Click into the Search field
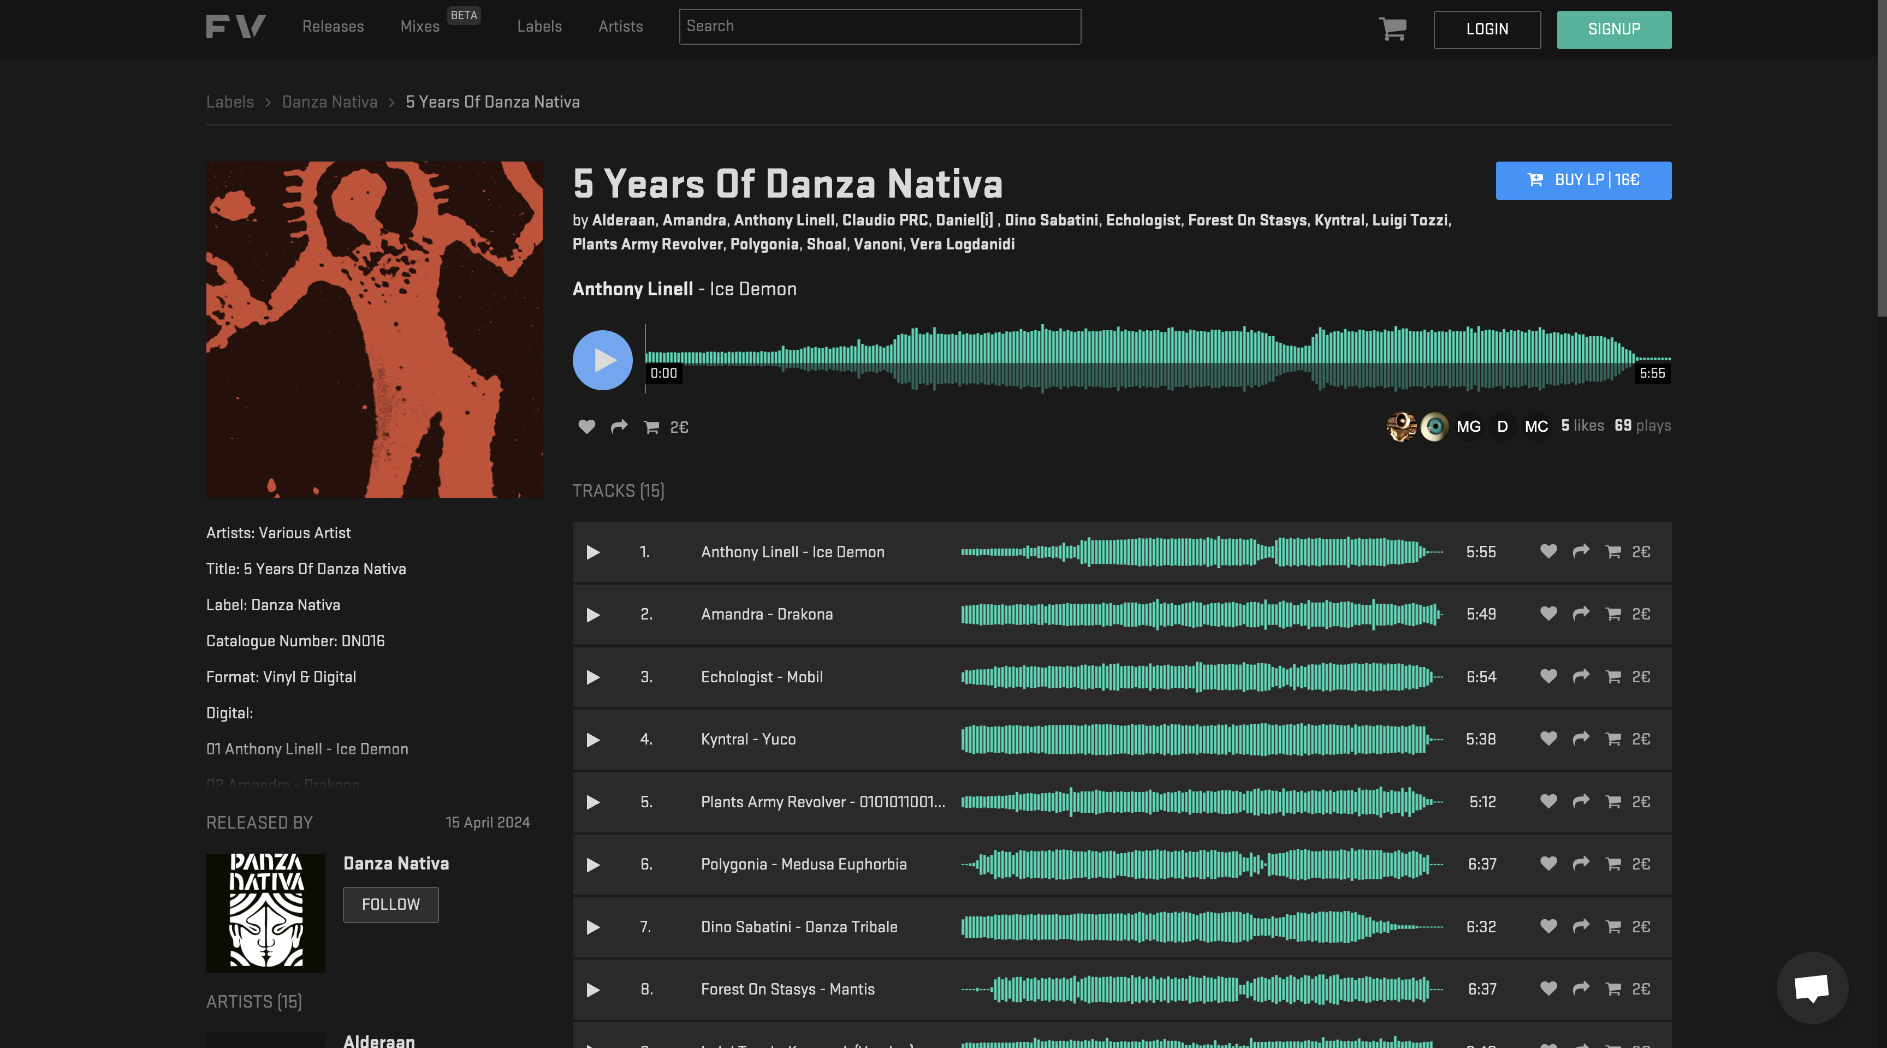Image resolution: width=1887 pixels, height=1048 pixels. click(x=879, y=26)
